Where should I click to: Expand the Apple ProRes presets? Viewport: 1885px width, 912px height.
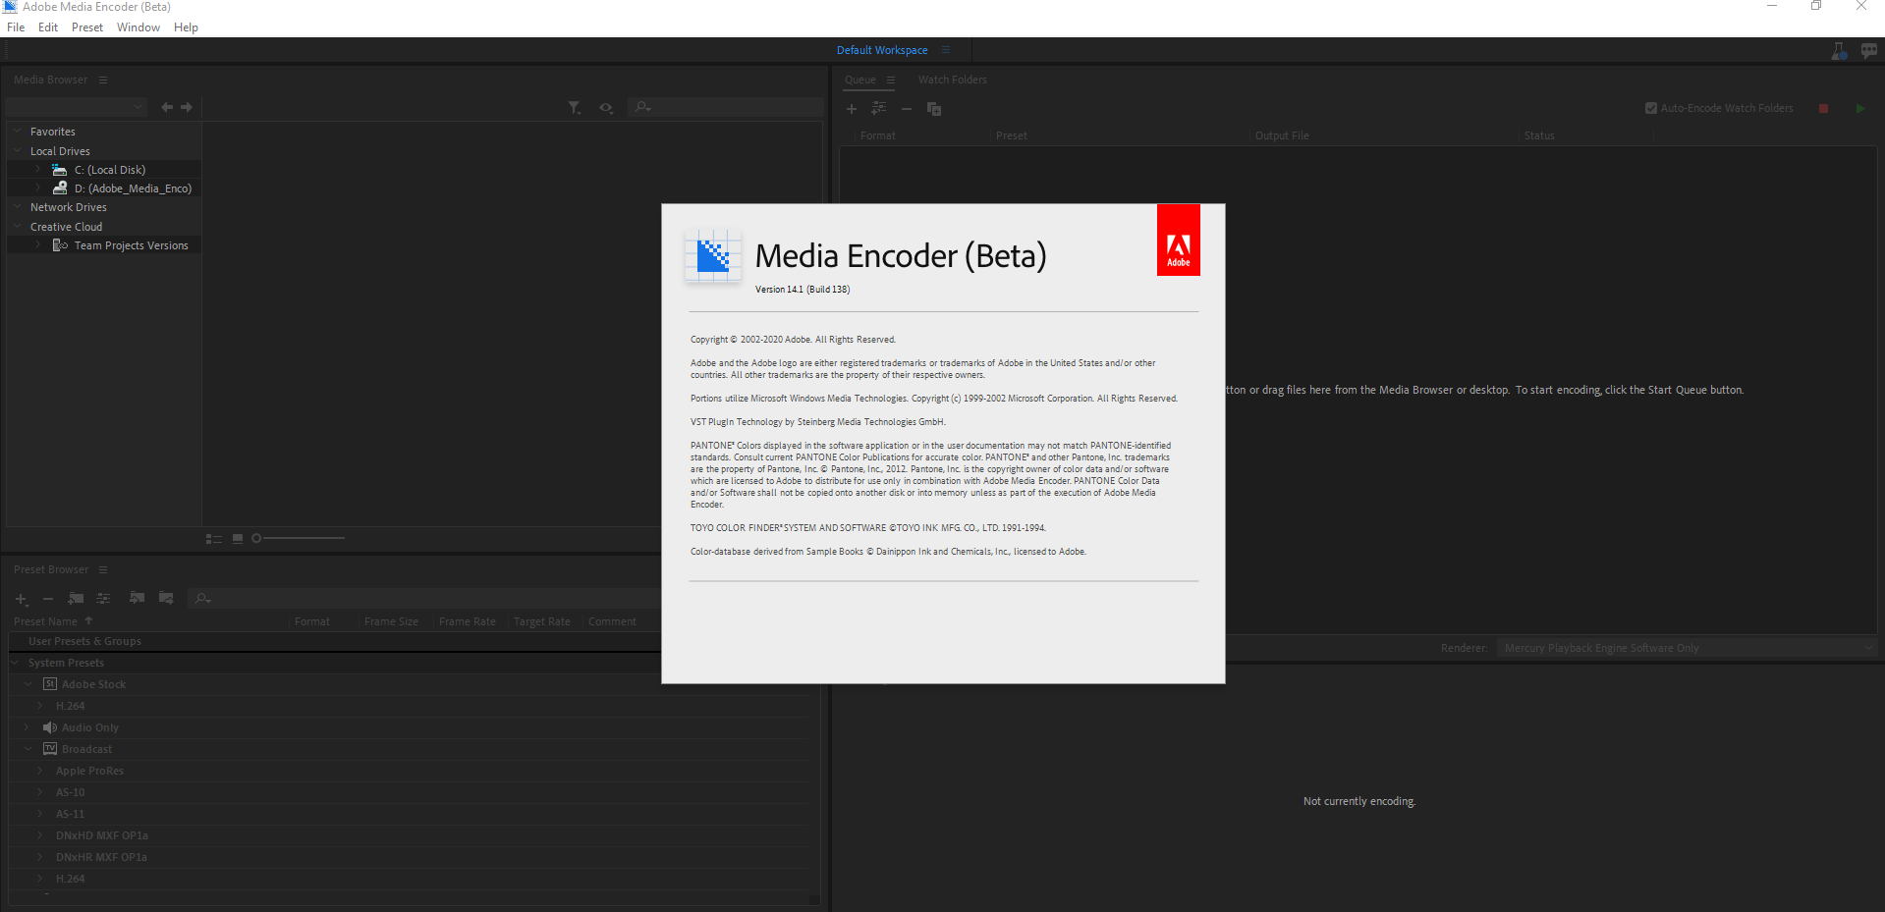pyautogui.click(x=40, y=771)
